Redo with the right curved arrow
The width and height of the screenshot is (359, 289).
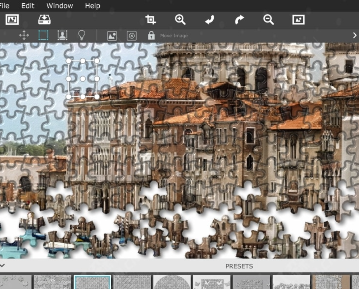239,20
